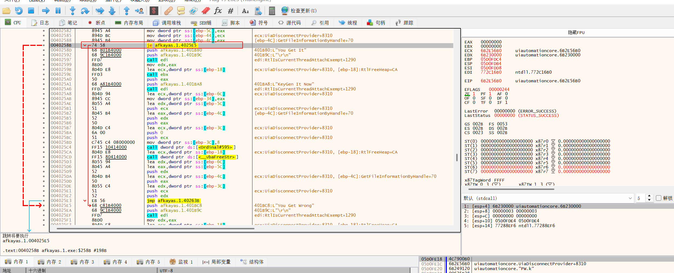Image resolution: width=674 pixels, height=273 pixels.
Task: Restart the debugged program
Action: coord(19,11)
